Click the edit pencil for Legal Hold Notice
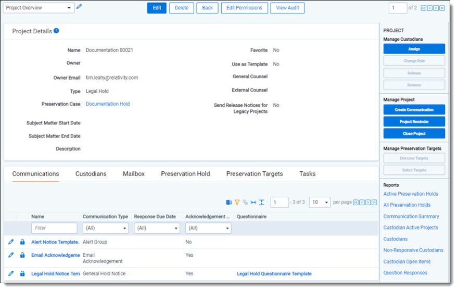 pos(11,273)
